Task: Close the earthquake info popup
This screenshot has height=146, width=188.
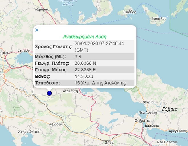Action: click(36, 30)
